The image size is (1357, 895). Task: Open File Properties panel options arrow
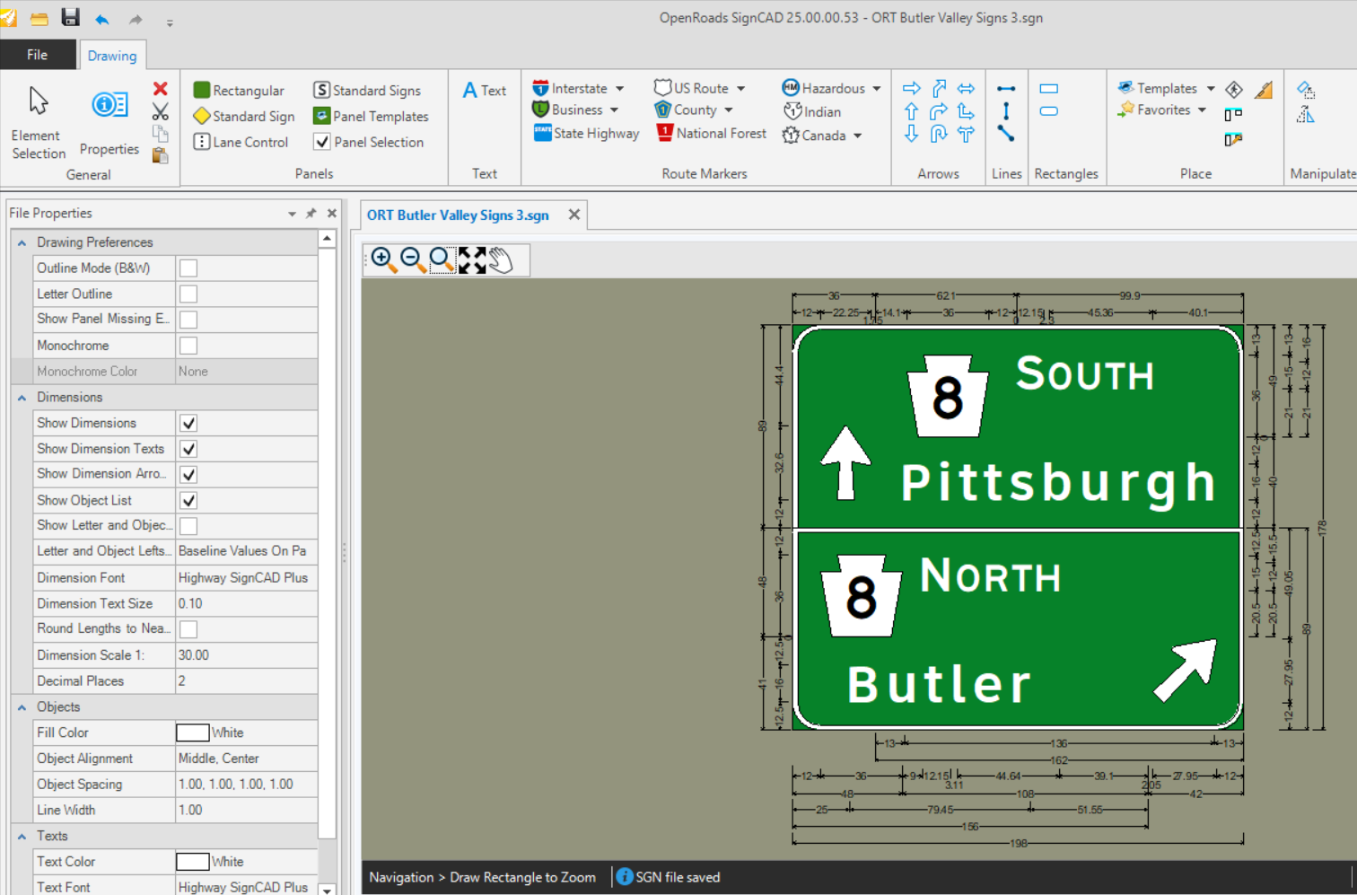(x=292, y=214)
